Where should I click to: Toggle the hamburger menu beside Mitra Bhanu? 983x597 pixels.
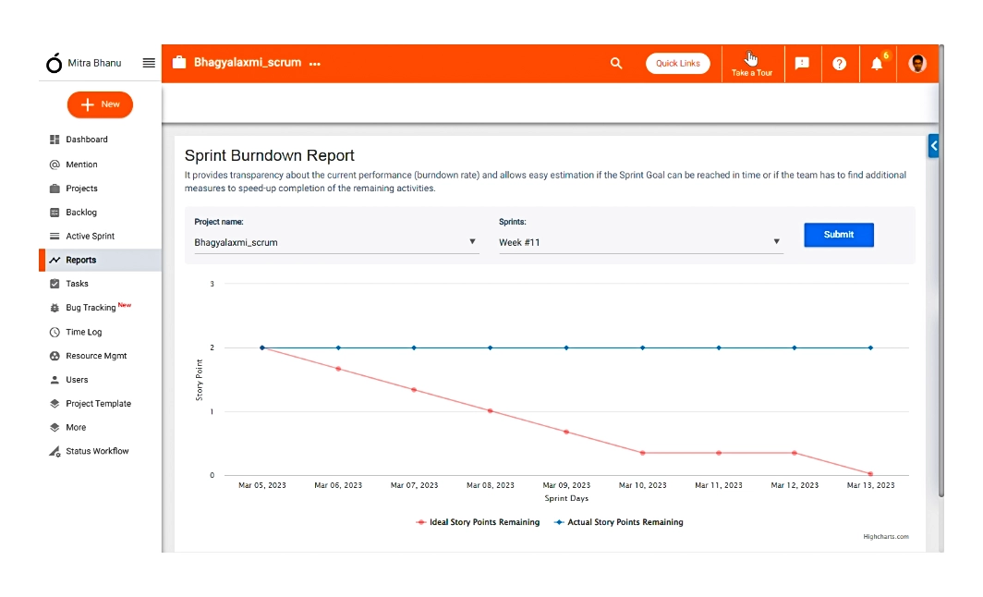click(x=149, y=63)
